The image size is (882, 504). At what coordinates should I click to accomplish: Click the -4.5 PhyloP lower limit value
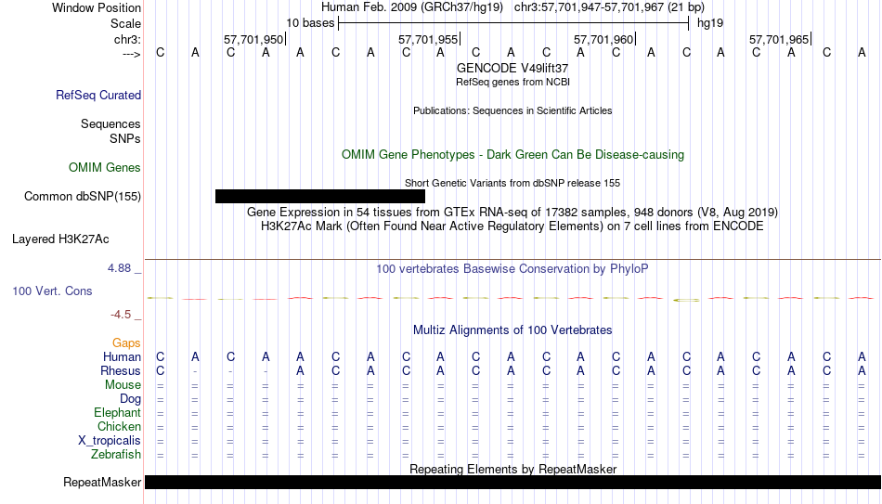click(121, 315)
